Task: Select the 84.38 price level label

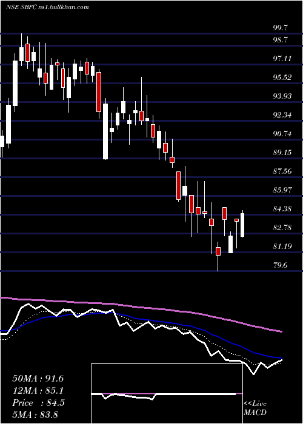Action: tap(282, 209)
